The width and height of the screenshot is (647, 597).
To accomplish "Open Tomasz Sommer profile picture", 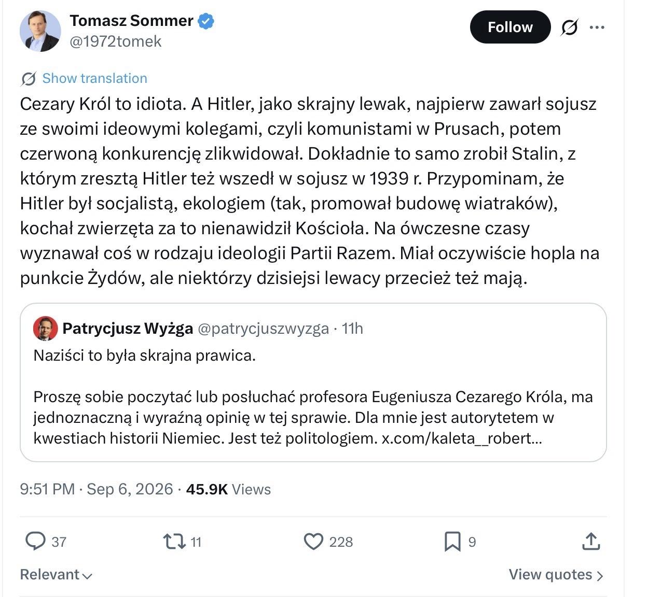I will 40,31.
